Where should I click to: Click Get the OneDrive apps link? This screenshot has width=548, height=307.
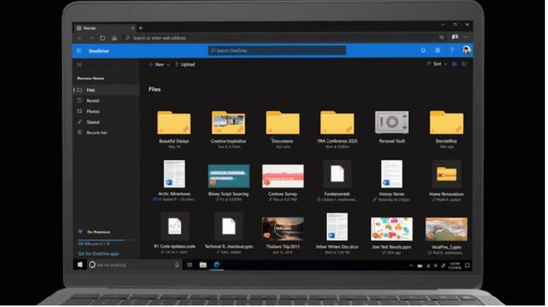click(x=98, y=254)
